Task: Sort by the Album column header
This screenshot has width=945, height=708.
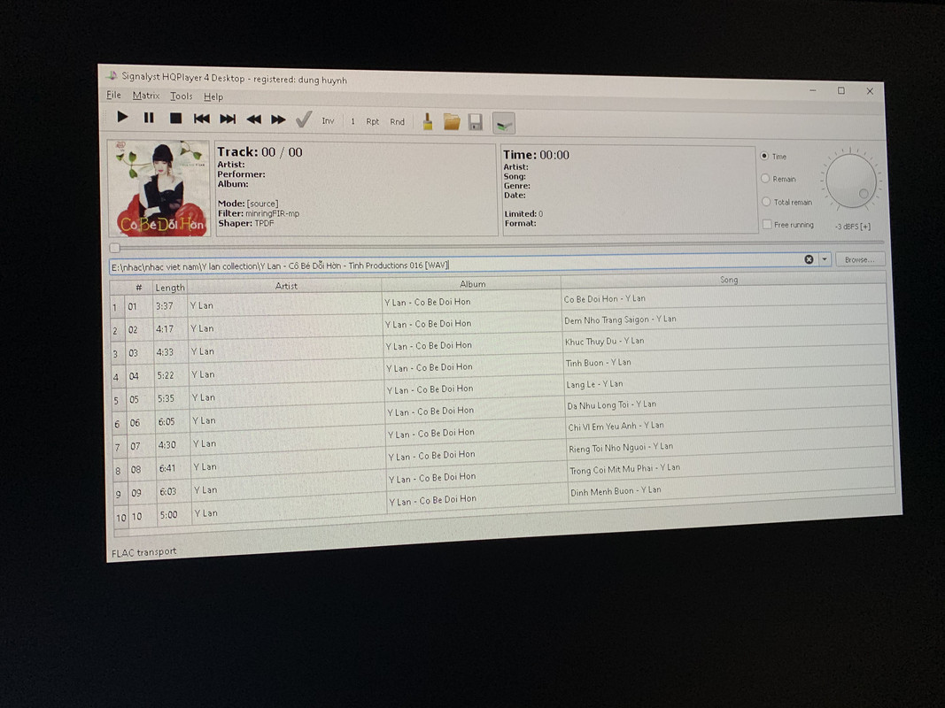Action: (473, 283)
